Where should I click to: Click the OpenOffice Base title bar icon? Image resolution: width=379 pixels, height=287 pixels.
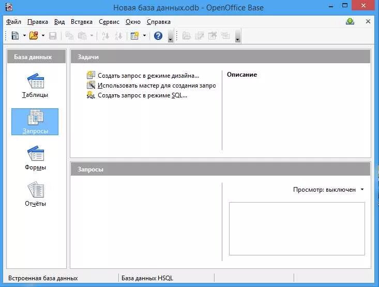(x=9, y=7)
